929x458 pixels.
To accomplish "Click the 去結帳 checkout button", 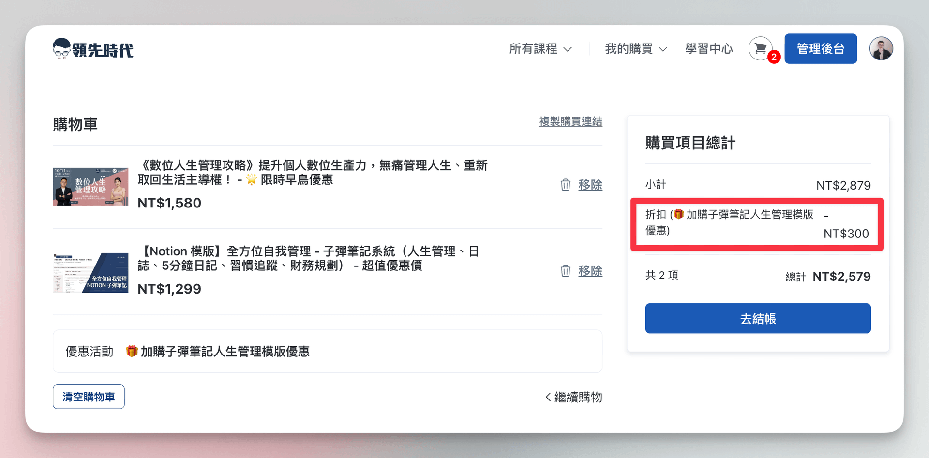I will pyautogui.click(x=758, y=318).
